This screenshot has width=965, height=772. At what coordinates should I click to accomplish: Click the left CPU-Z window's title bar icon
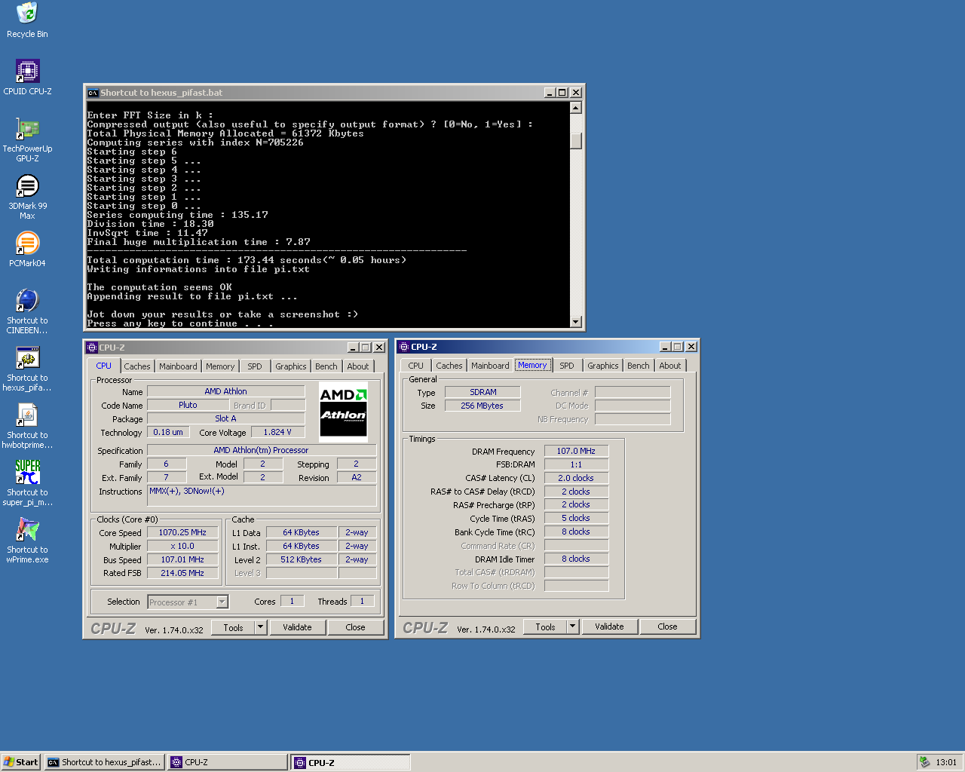click(x=92, y=348)
